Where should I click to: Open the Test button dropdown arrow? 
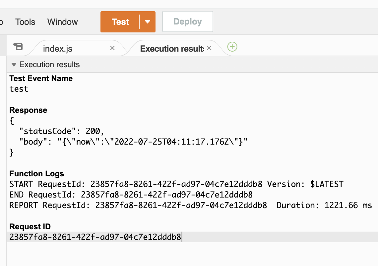[x=148, y=22]
